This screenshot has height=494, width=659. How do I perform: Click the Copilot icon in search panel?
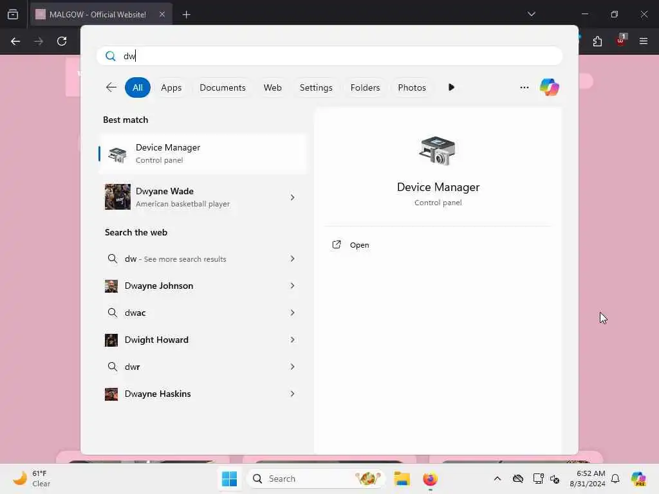(x=550, y=87)
